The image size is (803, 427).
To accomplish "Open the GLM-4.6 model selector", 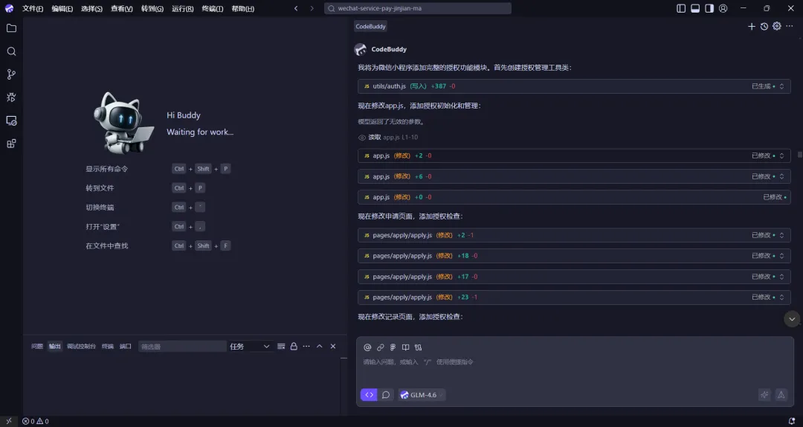I will point(422,395).
